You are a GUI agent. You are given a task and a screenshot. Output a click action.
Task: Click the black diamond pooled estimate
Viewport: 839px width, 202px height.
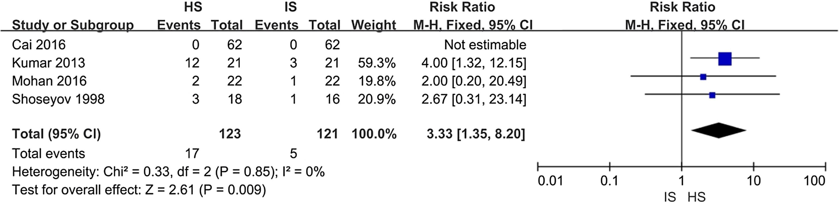click(x=719, y=131)
